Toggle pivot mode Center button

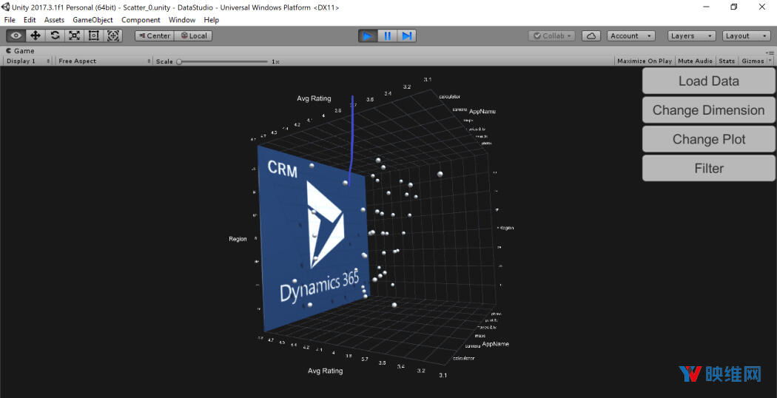[x=154, y=36]
